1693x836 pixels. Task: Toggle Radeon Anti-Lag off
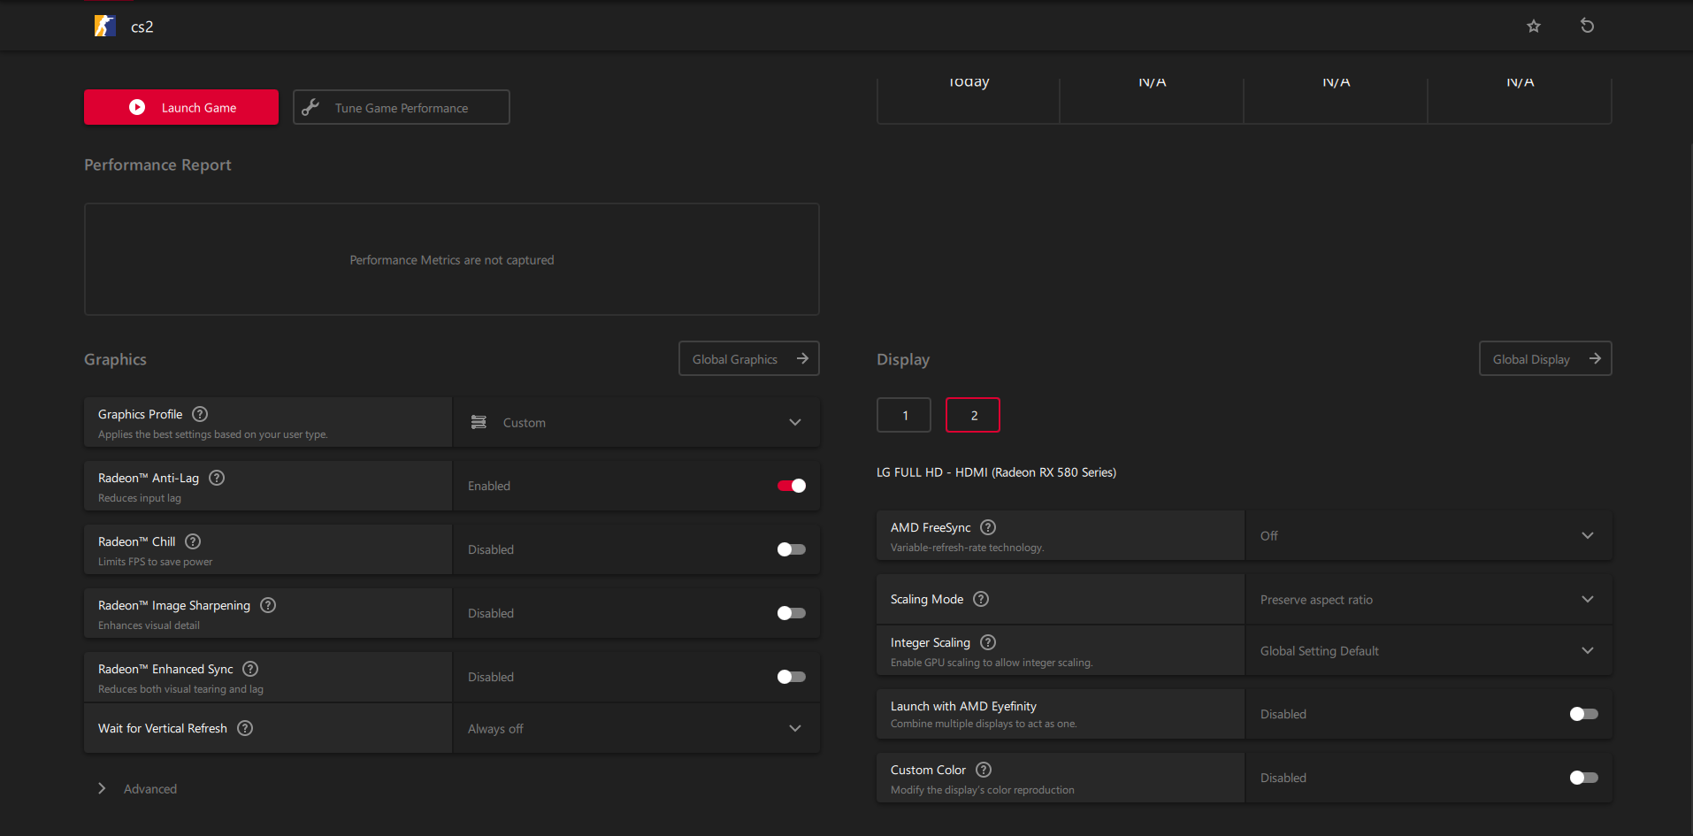click(792, 486)
